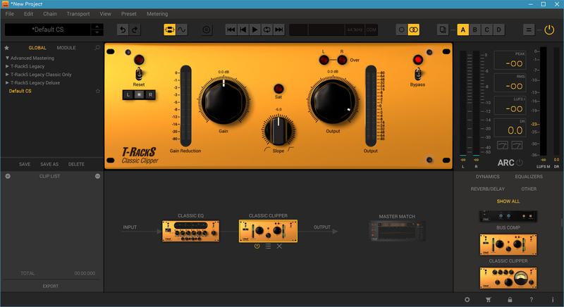Click the undo arrow button

coord(123,30)
